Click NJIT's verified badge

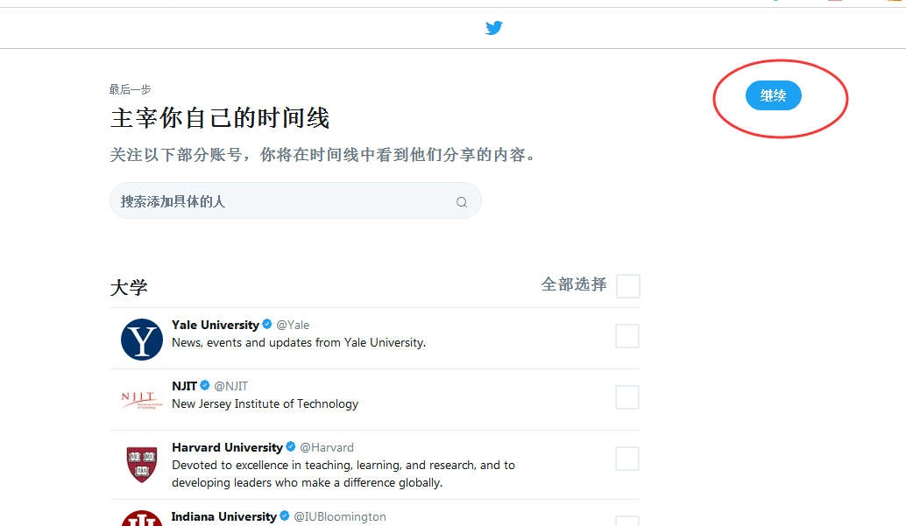[204, 386]
